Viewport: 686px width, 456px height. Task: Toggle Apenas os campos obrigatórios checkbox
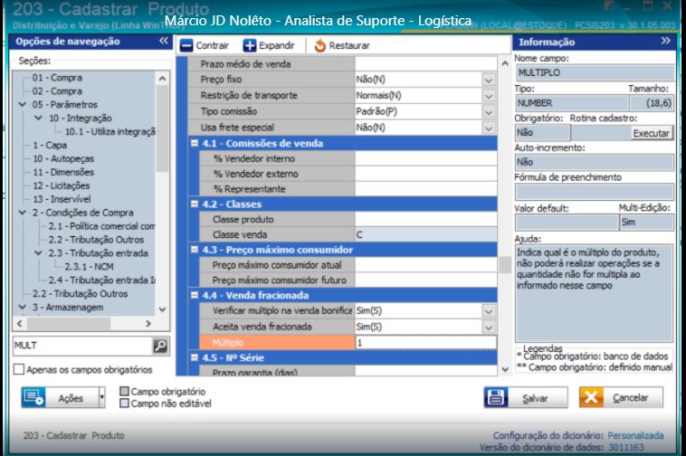[x=19, y=369]
